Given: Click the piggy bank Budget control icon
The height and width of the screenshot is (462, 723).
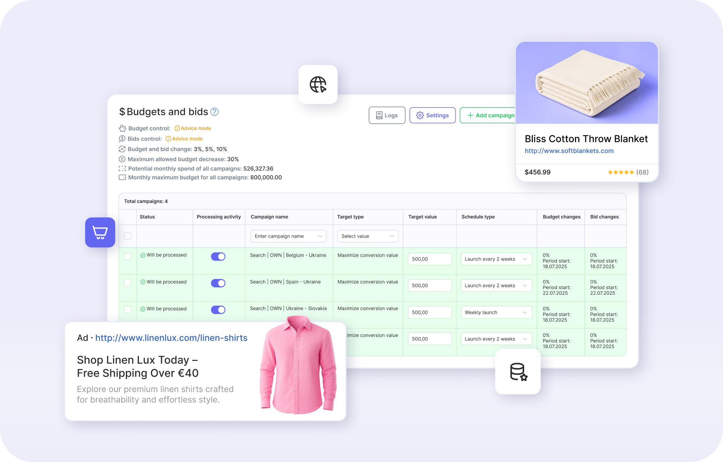Looking at the screenshot, I should [122, 129].
